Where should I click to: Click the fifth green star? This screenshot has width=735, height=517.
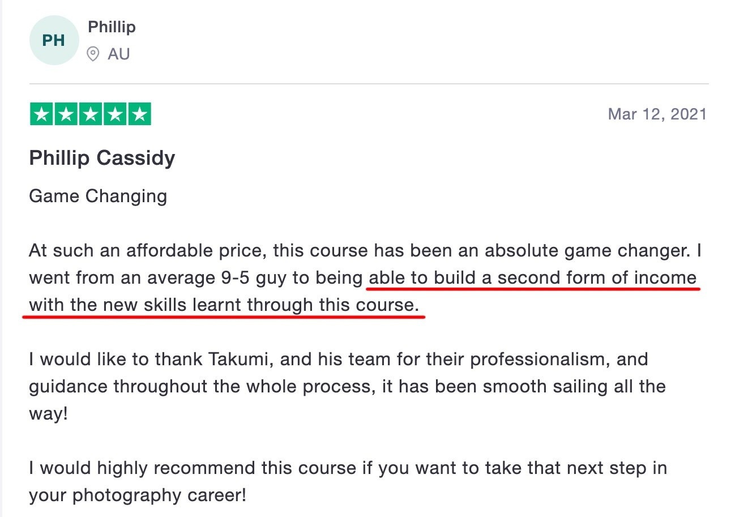tap(139, 114)
